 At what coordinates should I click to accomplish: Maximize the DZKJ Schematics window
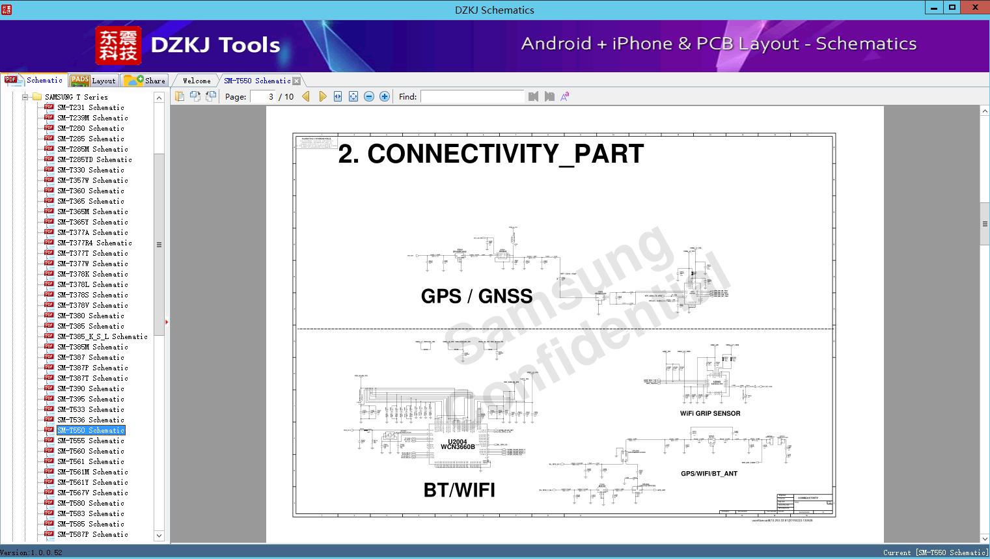click(952, 8)
